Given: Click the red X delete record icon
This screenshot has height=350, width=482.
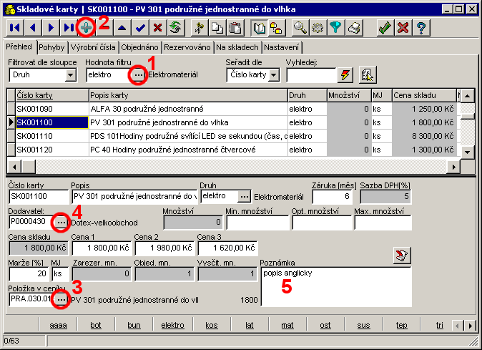Looking at the screenshot, I should point(157,28).
